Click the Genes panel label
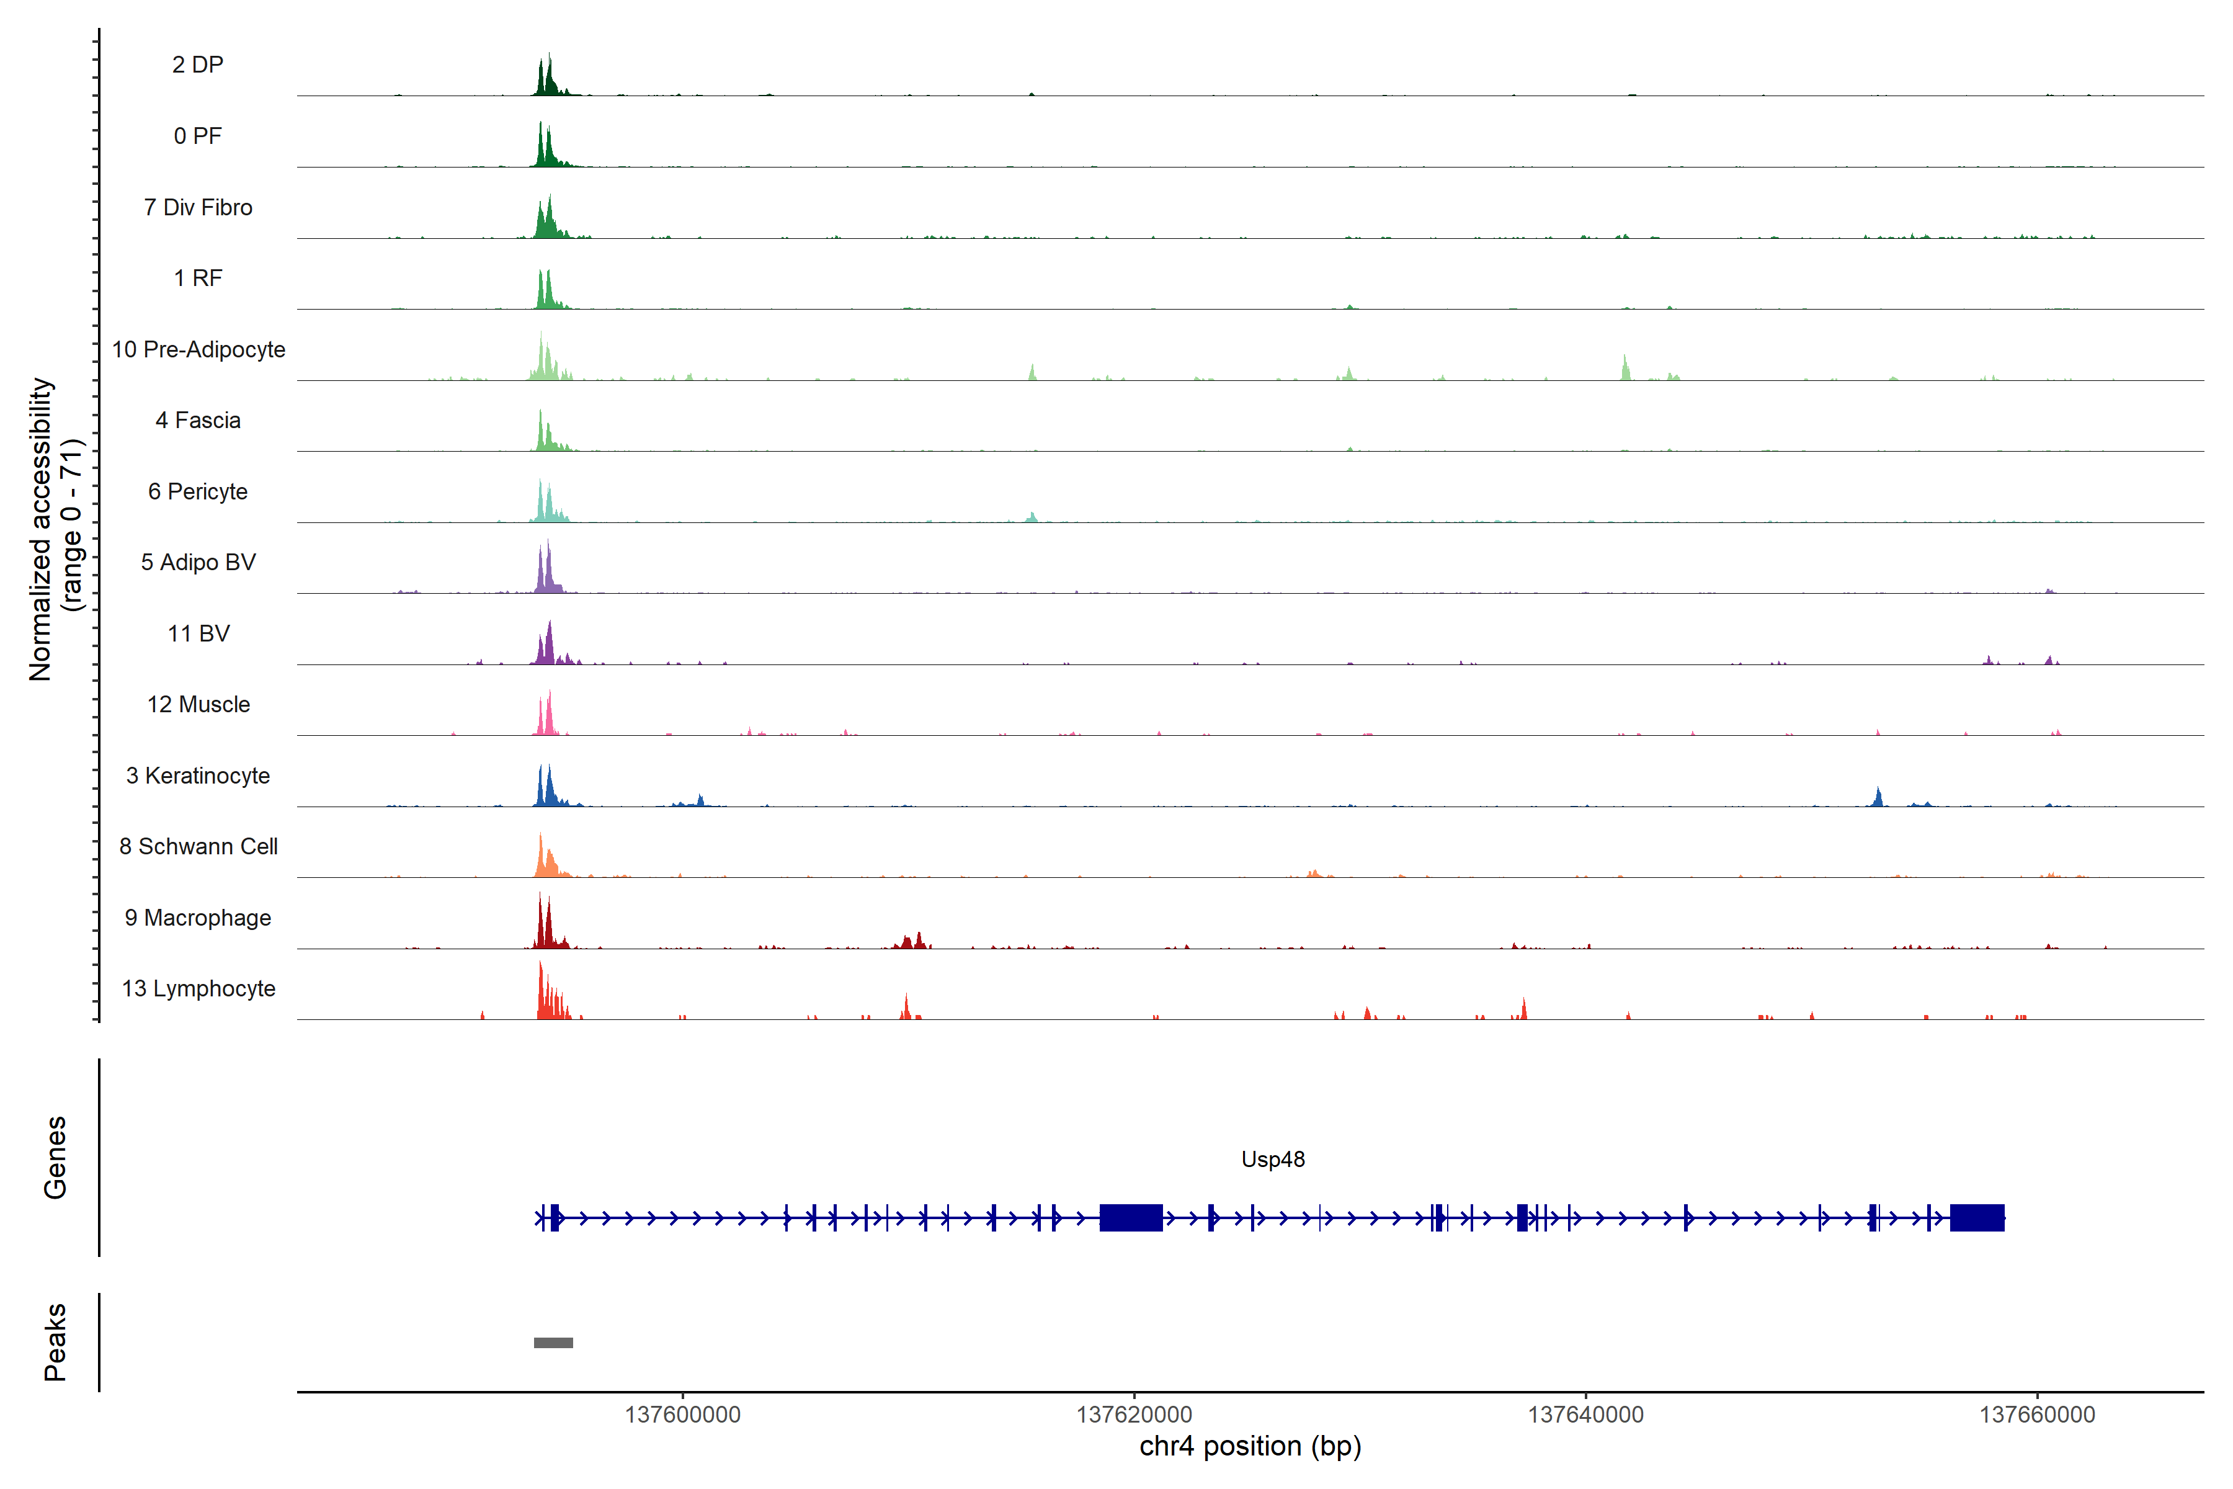Viewport: 2233px width, 1489px height. [x=55, y=1156]
